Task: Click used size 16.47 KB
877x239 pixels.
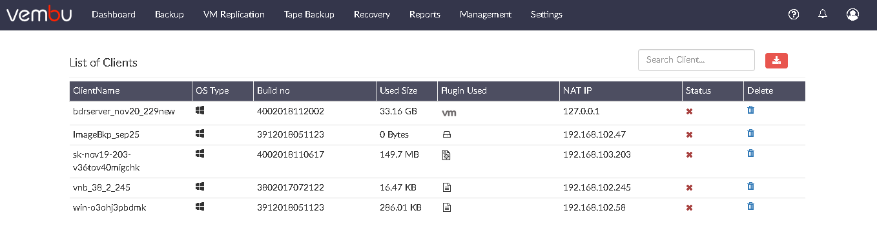Action: pyautogui.click(x=398, y=187)
